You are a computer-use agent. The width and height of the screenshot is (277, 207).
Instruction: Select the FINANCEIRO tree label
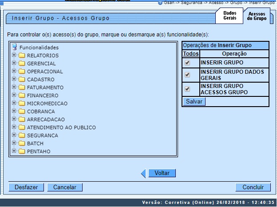[x=43, y=96]
